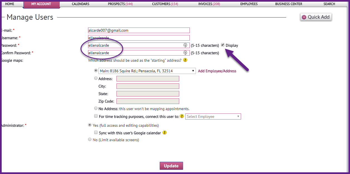
Task: Select Administrator Yes radio button
Action: coord(90,125)
